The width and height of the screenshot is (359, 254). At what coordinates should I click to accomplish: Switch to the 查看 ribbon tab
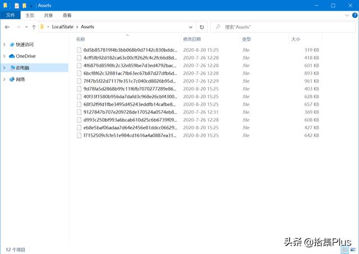tap(67, 15)
